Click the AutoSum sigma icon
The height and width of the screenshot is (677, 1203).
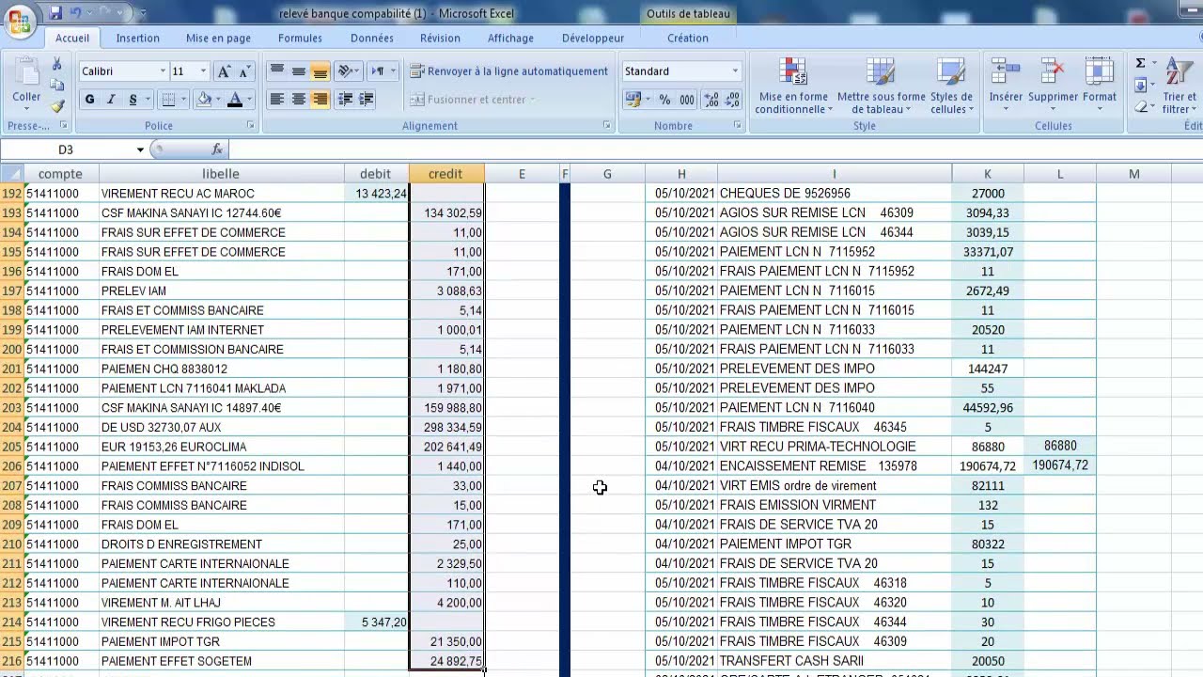coord(1140,64)
